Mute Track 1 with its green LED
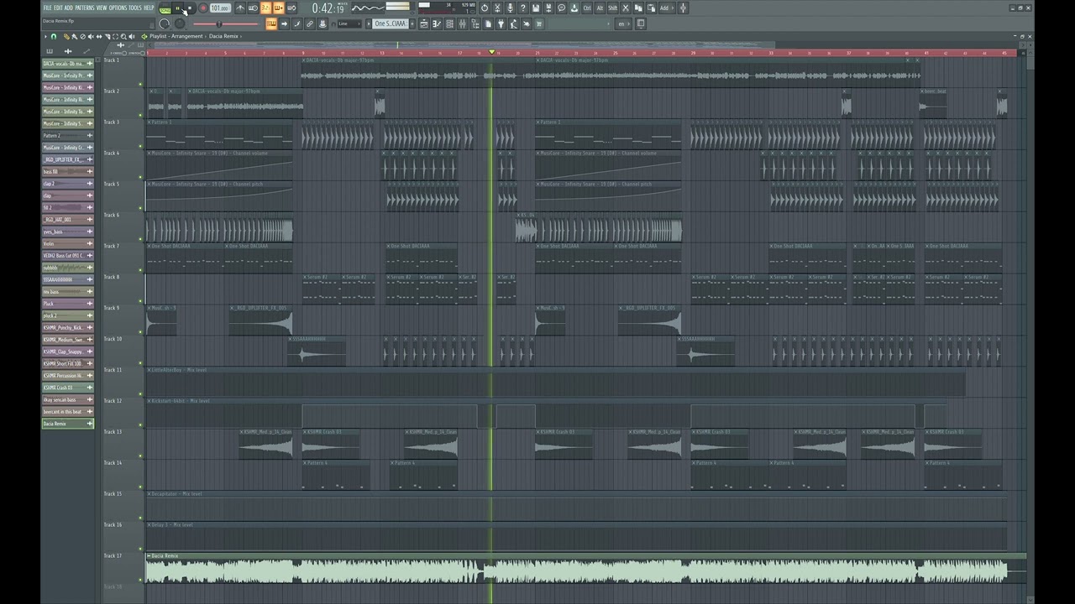The height and width of the screenshot is (604, 1075). [x=140, y=83]
